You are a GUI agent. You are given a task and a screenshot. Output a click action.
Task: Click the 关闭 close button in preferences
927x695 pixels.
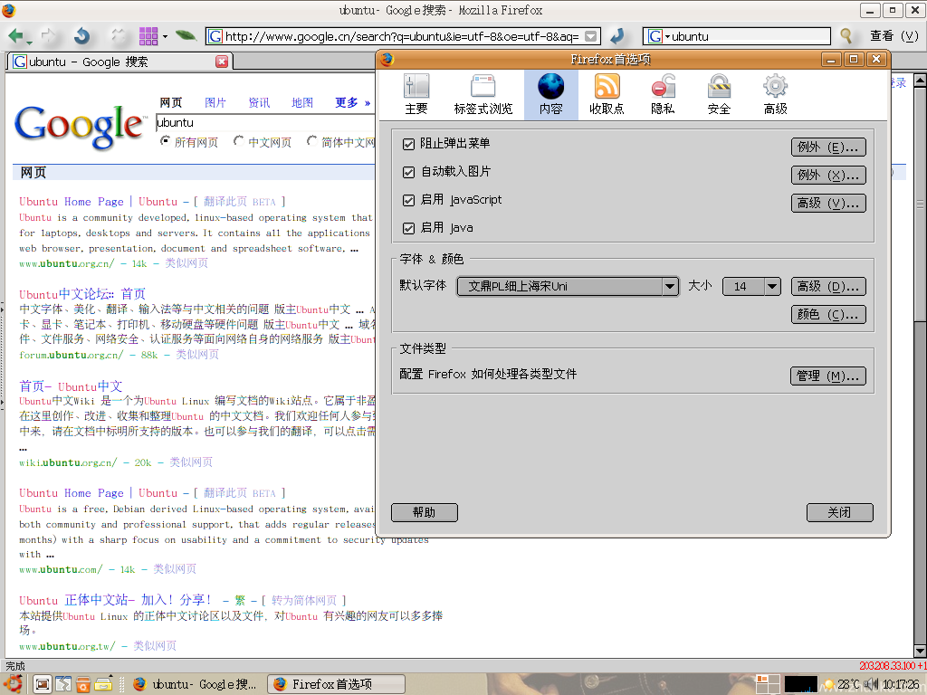pos(839,512)
